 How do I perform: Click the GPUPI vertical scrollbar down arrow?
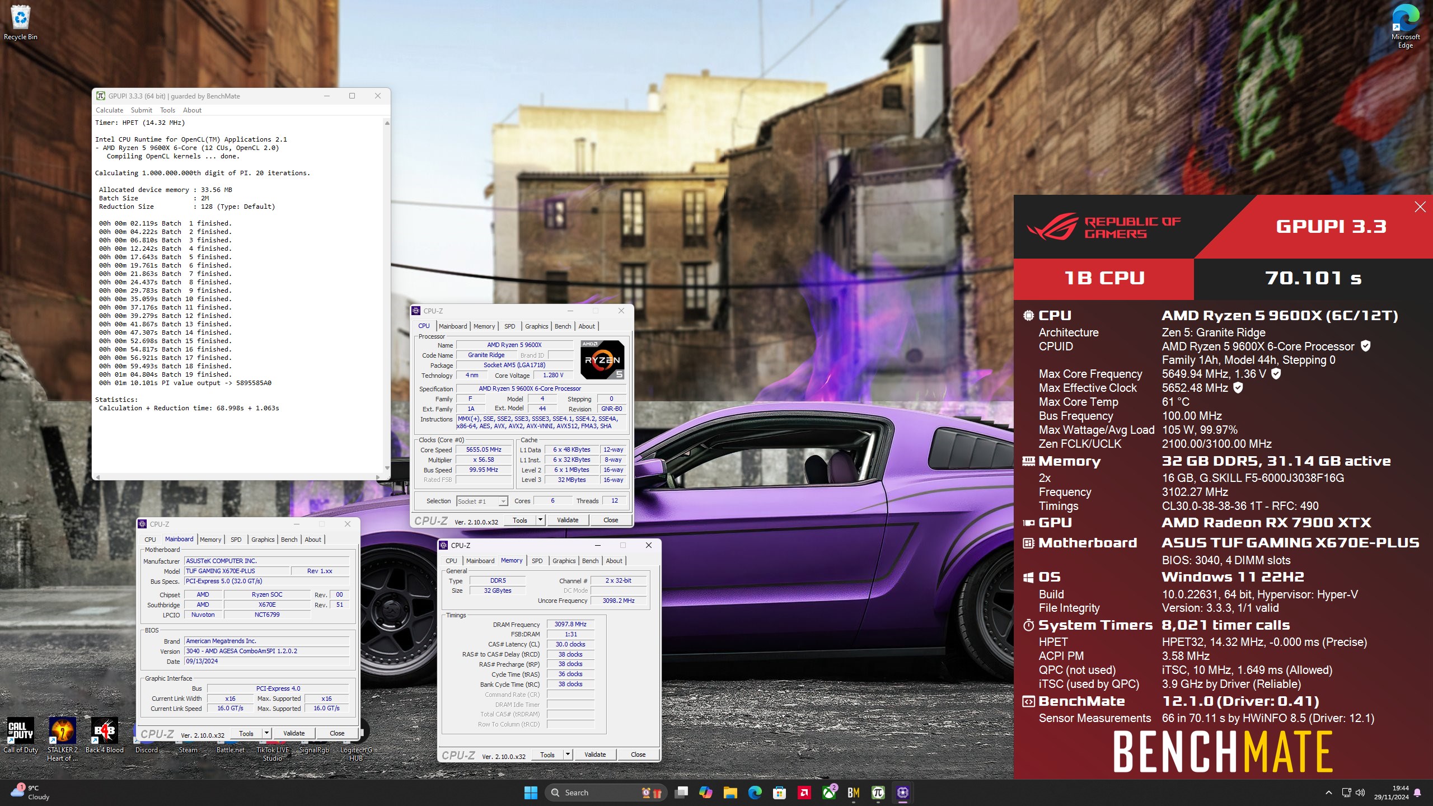387,468
